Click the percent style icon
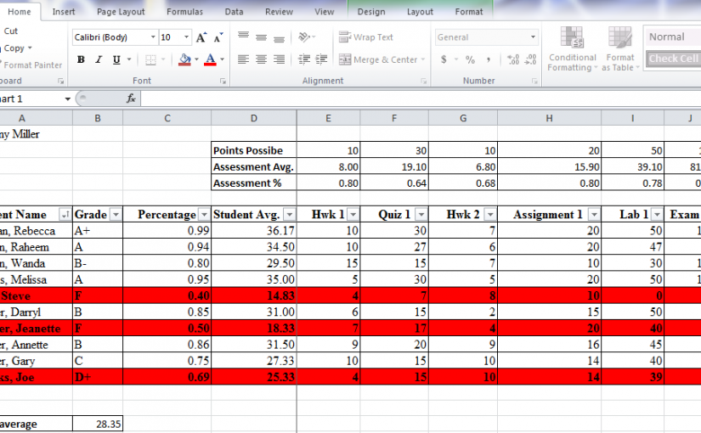Image resolution: width=701 pixels, height=433 pixels. coord(468,59)
